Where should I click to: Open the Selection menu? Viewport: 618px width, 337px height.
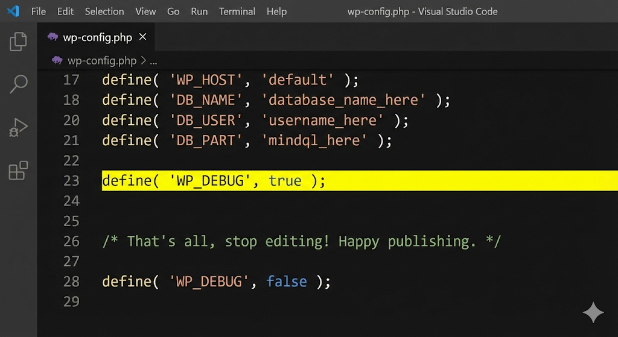click(x=104, y=11)
